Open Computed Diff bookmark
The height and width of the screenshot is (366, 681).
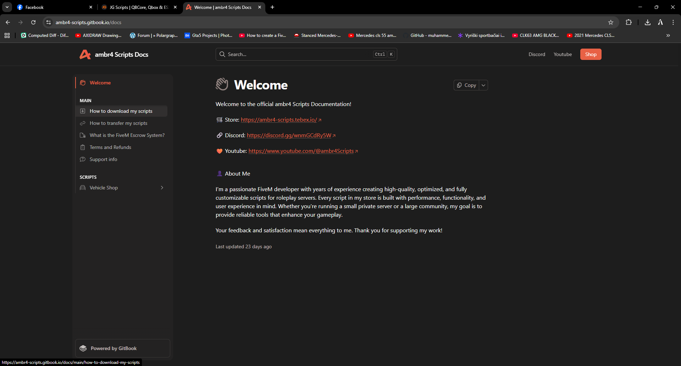coord(45,35)
